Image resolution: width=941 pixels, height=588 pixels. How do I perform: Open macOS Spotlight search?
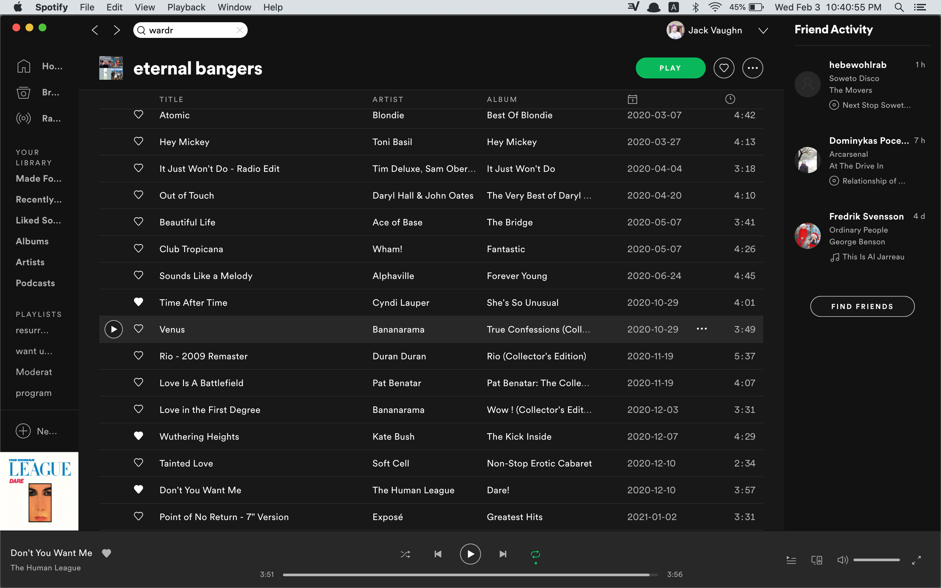tap(899, 8)
